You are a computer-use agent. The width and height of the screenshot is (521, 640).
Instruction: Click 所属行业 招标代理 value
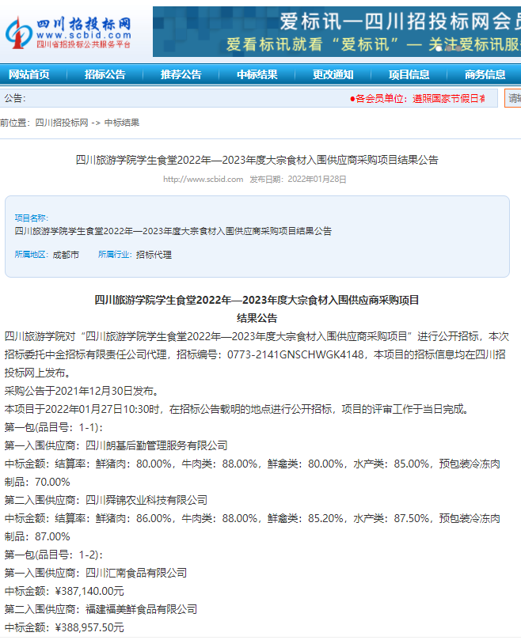click(154, 255)
